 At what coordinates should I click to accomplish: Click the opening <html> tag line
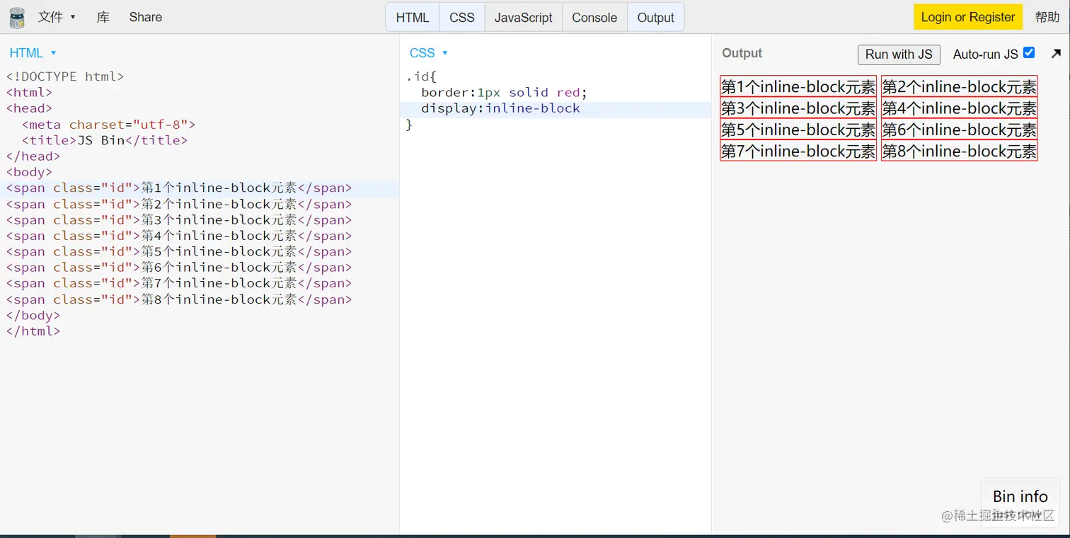[x=30, y=92]
